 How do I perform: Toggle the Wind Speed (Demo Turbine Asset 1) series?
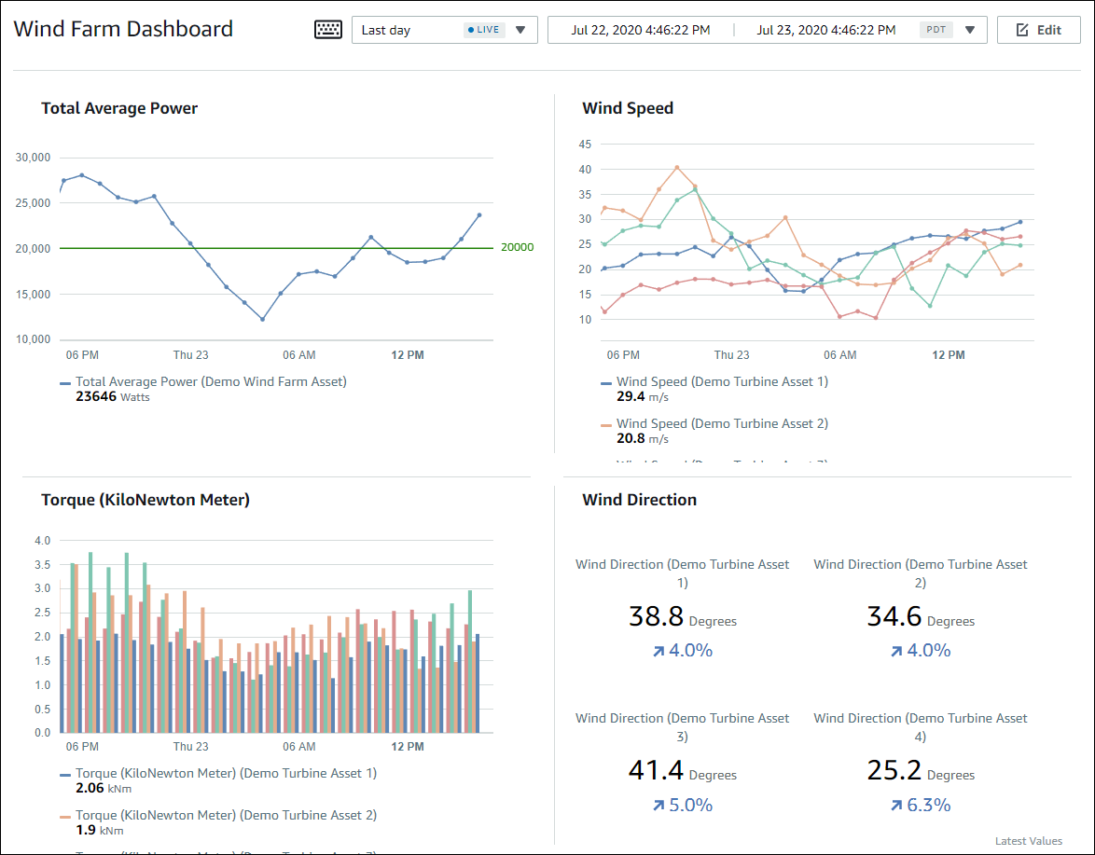pyautogui.click(x=721, y=380)
